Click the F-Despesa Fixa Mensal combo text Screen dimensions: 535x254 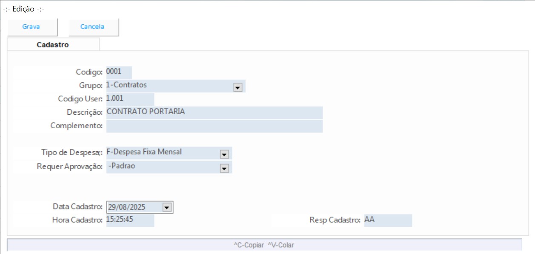144,152
